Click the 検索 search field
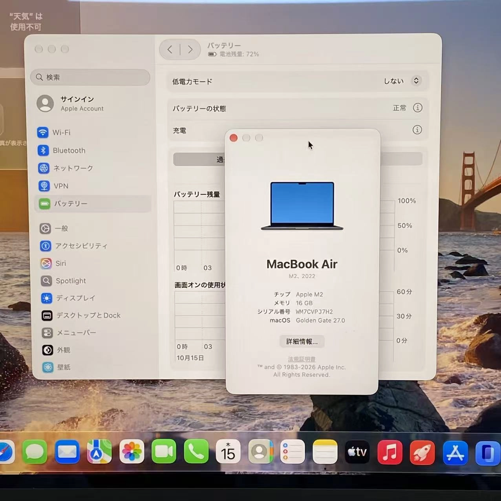The height and width of the screenshot is (501, 501). point(90,77)
